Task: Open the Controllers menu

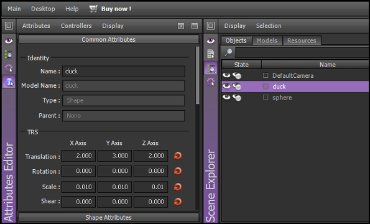Action: click(76, 26)
